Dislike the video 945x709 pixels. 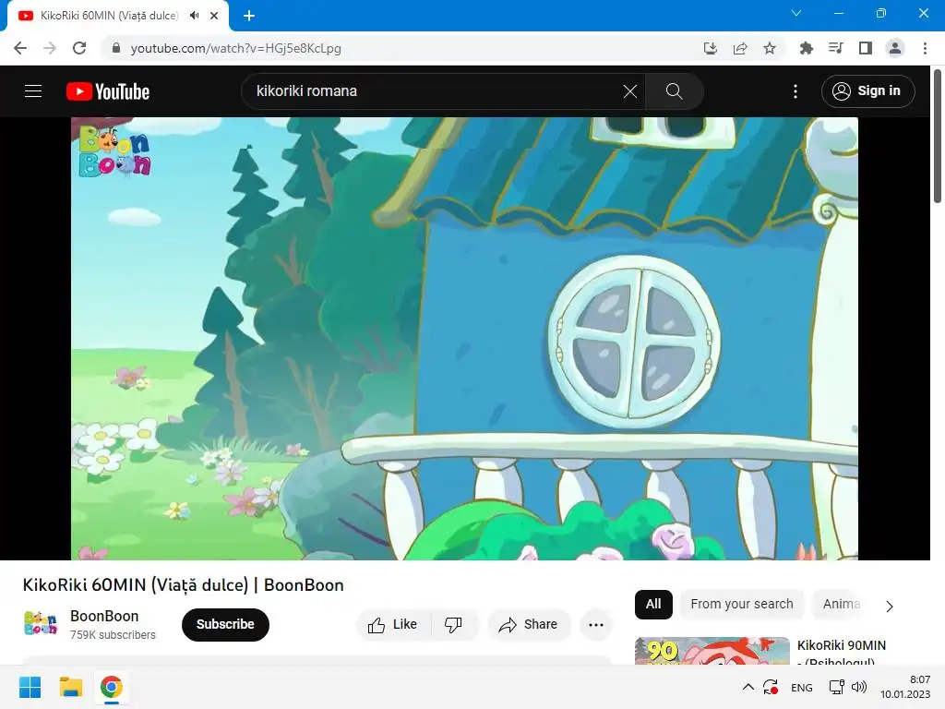point(454,625)
